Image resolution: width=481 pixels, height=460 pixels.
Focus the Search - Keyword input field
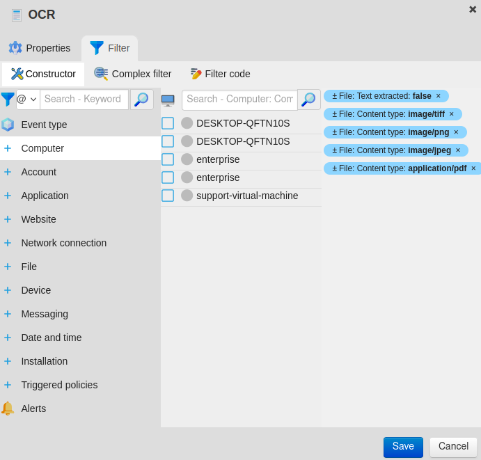pyautogui.click(x=84, y=100)
